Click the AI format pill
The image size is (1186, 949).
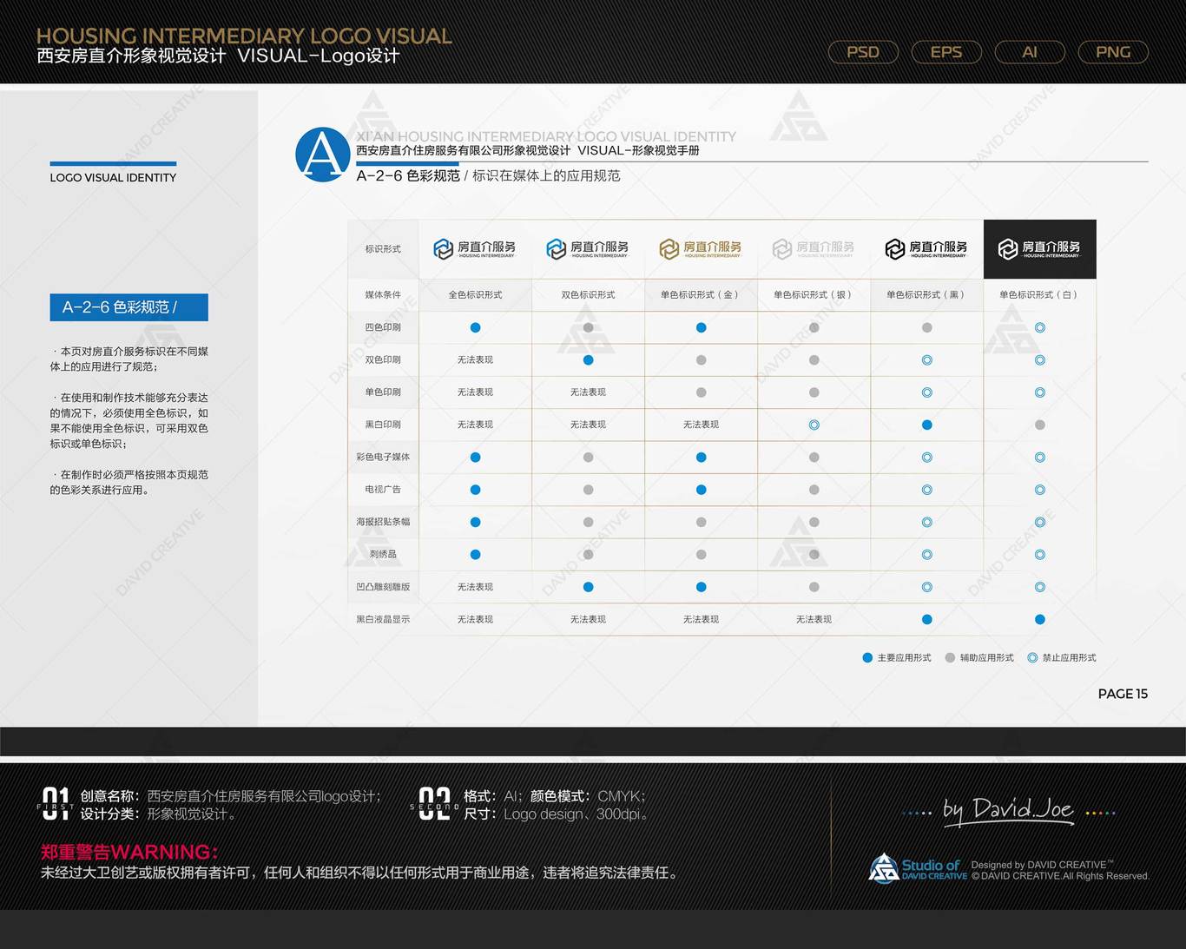pos(1030,52)
